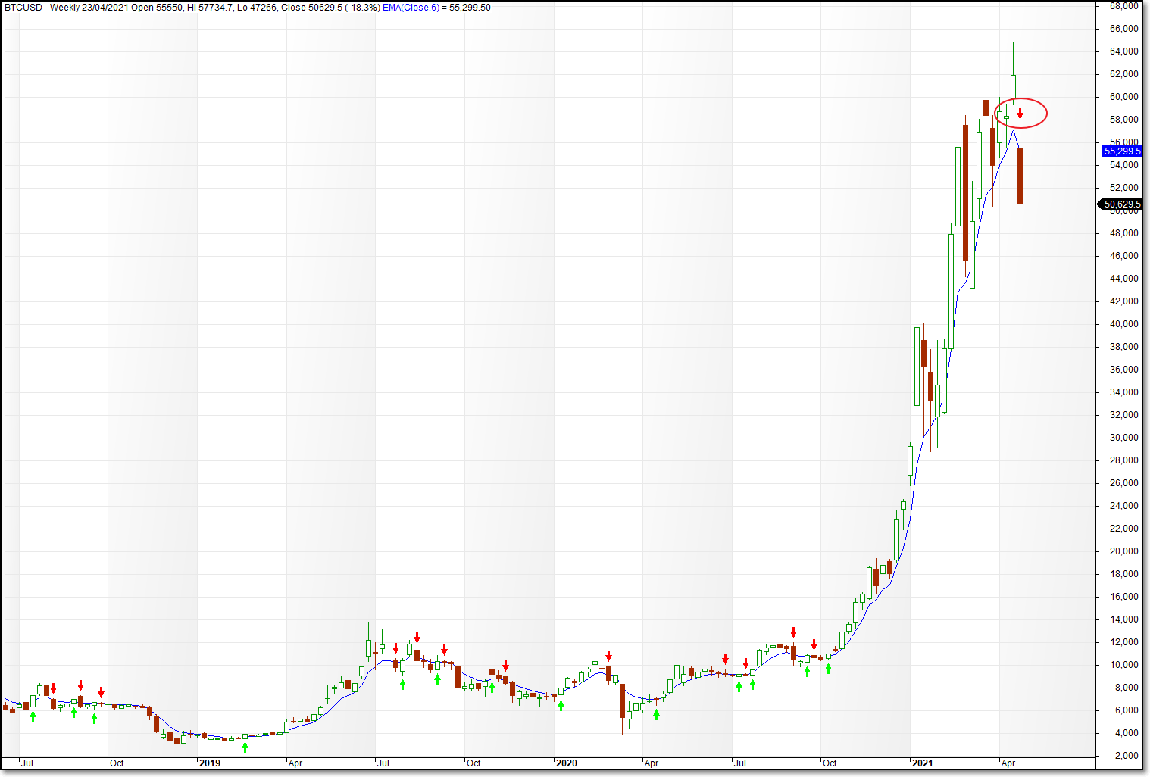This screenshot has width=1150, height=777.
Task: Click the 28,000 price axis label
Action: [x=1124, y=460]
